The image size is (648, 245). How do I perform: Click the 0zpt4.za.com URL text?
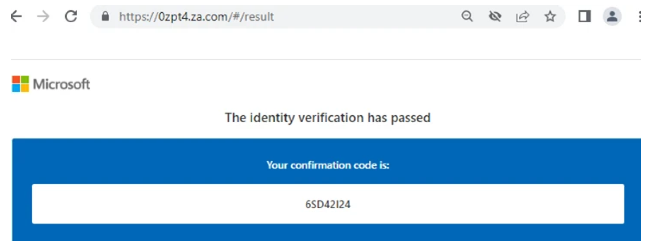click(x=196, y=17)
